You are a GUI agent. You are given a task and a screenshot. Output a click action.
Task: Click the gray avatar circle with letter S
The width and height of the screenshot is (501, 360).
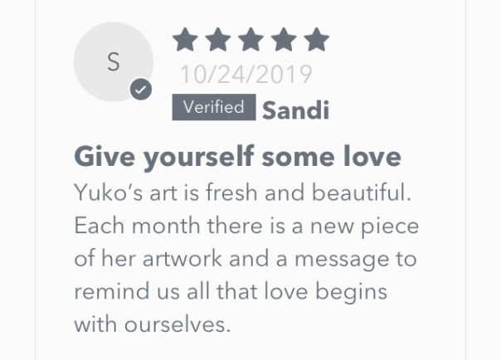113,61
